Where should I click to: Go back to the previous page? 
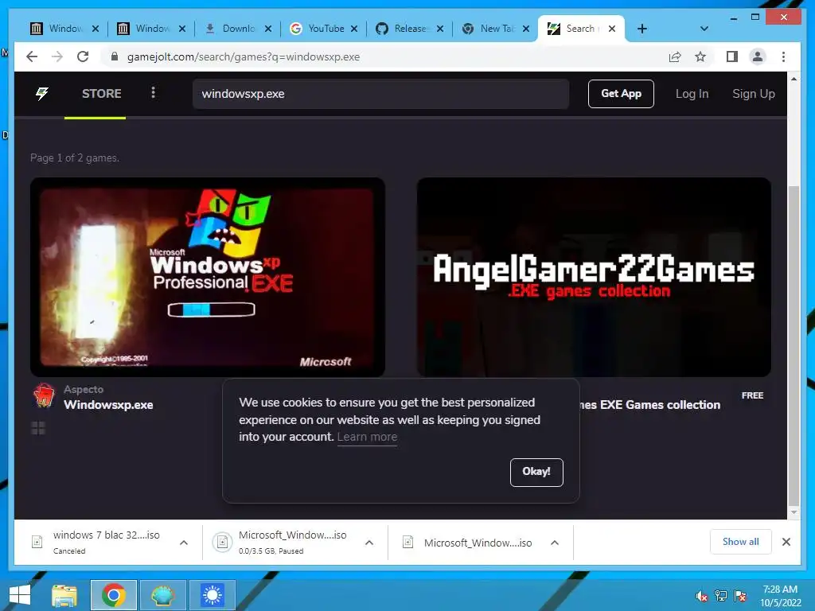click(x=32, y=56)
